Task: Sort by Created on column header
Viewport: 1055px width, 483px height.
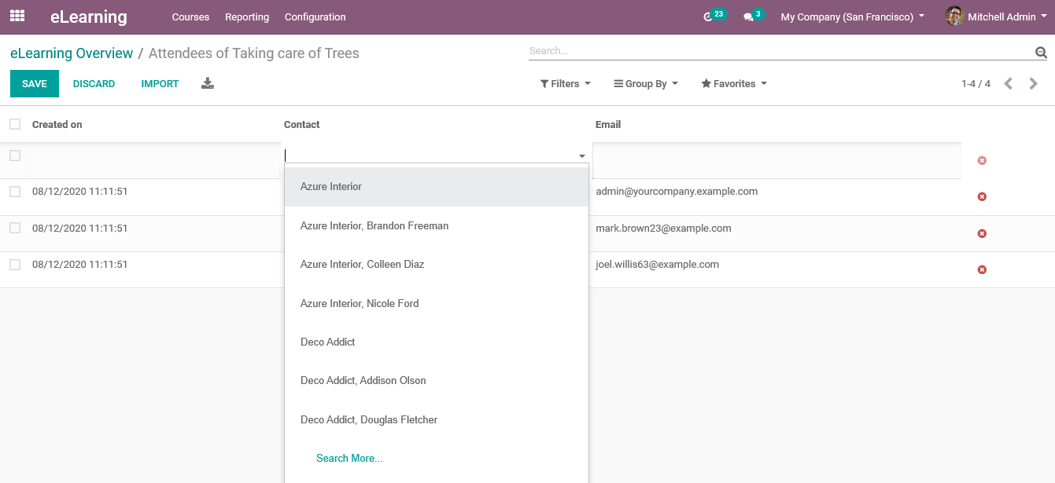Action: click(x=57, y=124)
